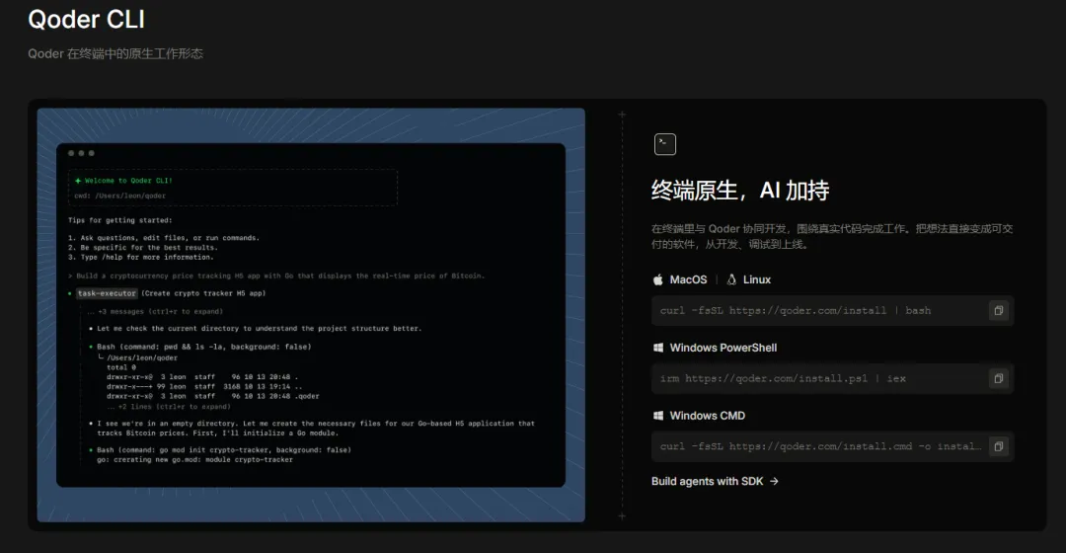This screenshot has width=1066, height=553.
Task: Click the subtitle Qoder 在终端中的原生工作形态
Action: click(115, 53)
